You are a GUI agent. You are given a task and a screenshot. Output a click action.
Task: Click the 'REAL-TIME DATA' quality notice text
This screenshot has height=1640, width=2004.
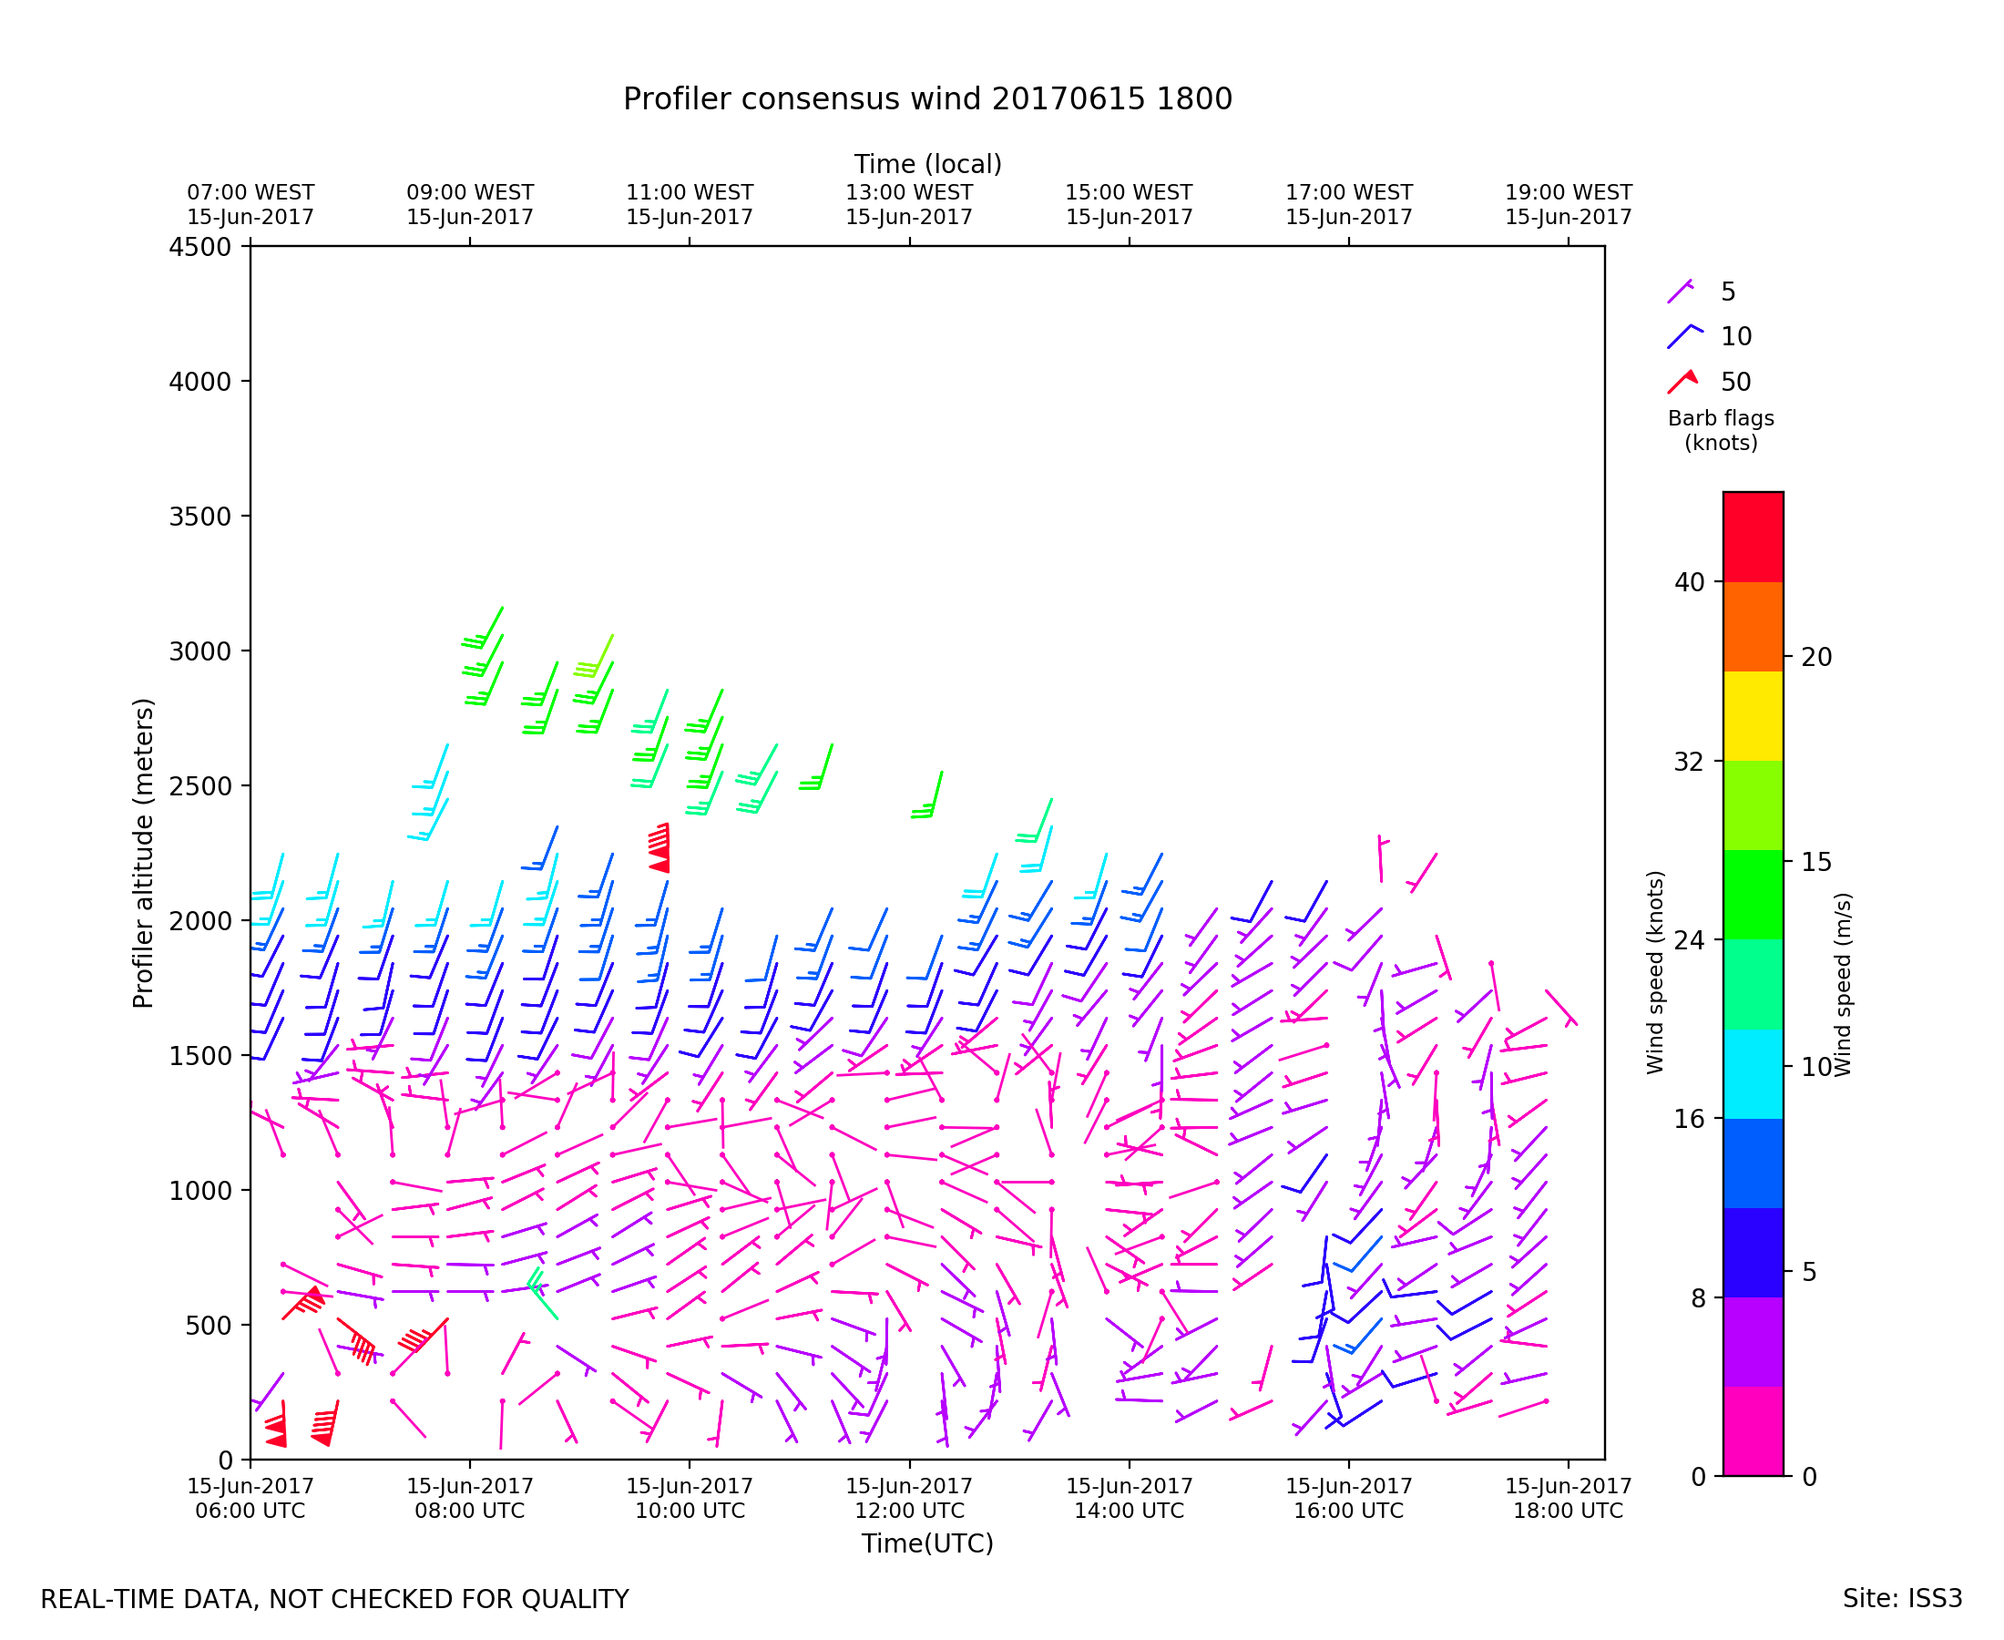[334, 1599]
